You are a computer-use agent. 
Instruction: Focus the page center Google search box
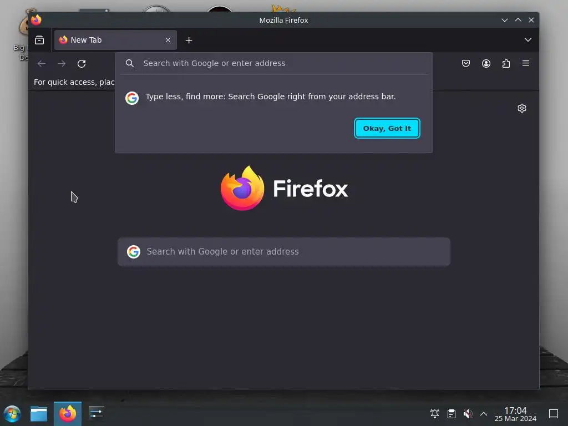[x=284, y=252]
